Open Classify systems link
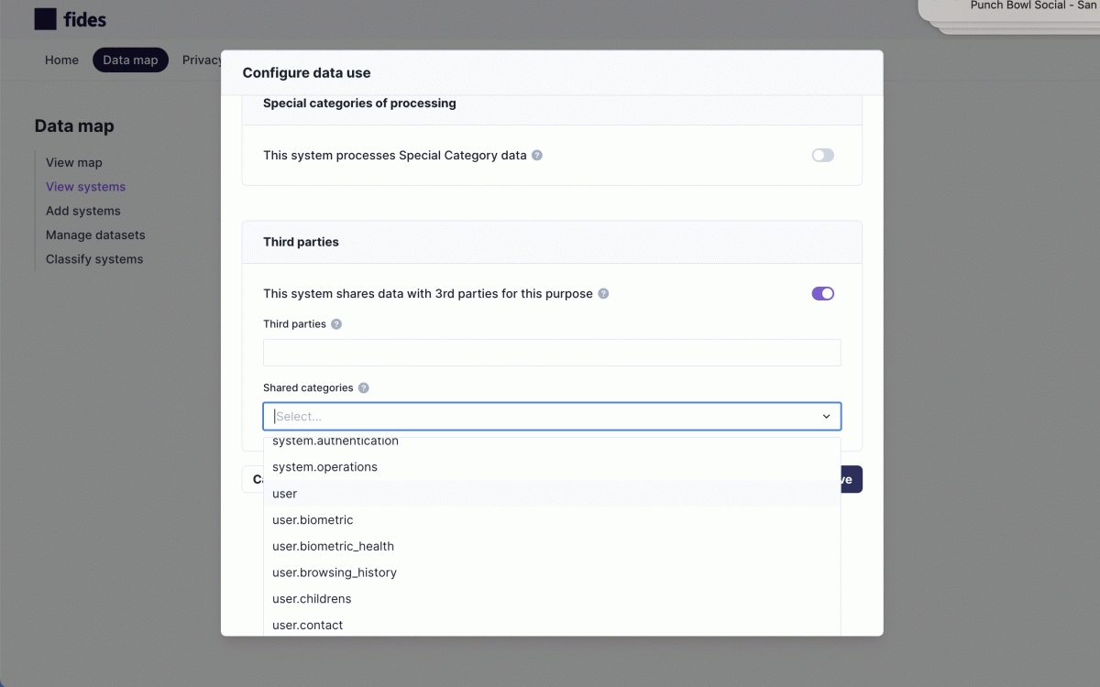The height and width of the screenshot is (687, 1100). (94, 259)
